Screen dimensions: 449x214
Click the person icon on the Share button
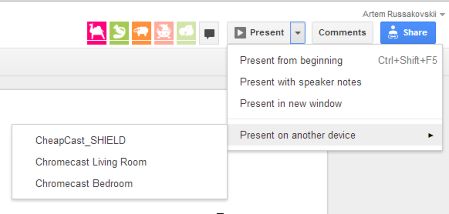tap(393, 33)
